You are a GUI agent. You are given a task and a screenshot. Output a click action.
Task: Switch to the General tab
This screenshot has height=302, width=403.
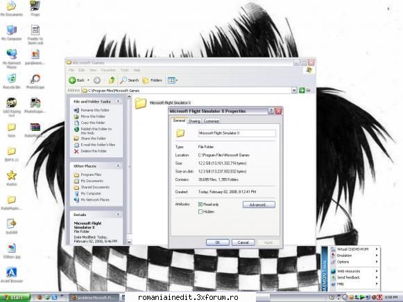179,121
